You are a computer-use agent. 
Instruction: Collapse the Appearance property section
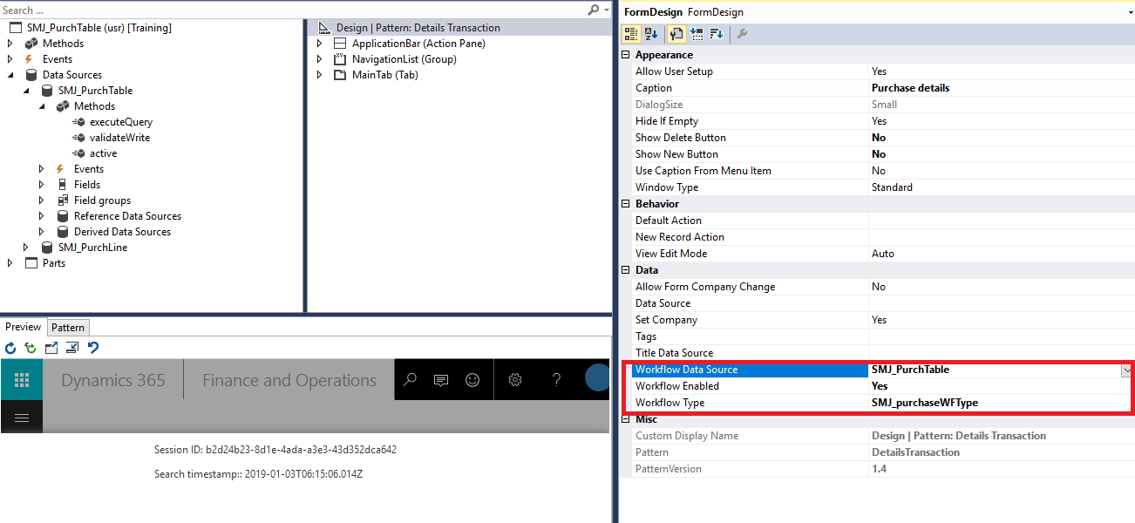pyautogui.click(x=624, y=54)
